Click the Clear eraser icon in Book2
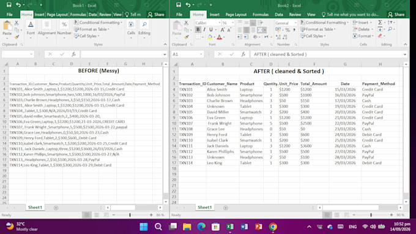Viewport: 416px width, 234px height. coord(380,36)
